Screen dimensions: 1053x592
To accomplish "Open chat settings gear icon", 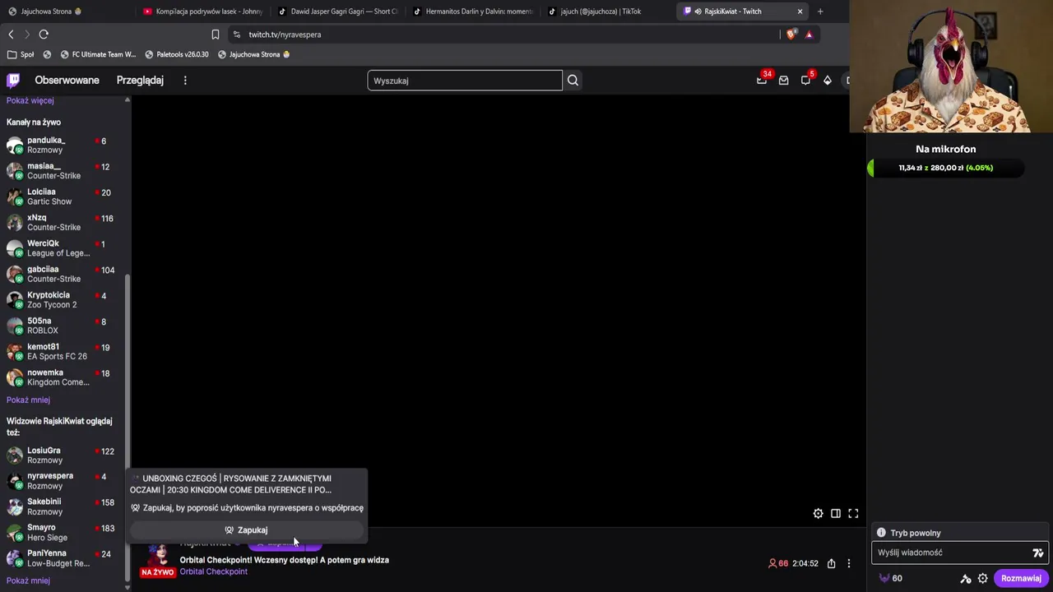I will [x=982, y=578].
